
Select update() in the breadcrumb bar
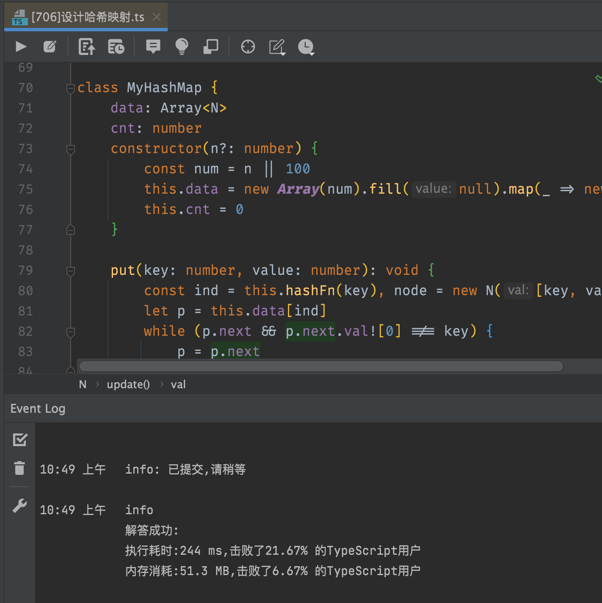click(128, 384)
